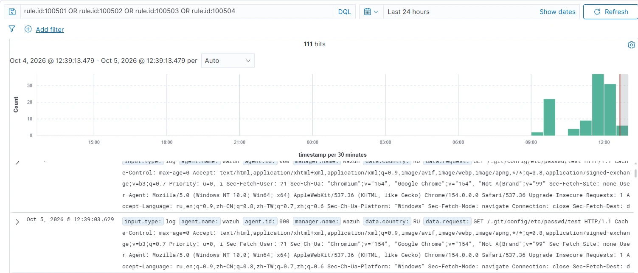
Task: Open the calendar quick date menu
Action: 371,12
